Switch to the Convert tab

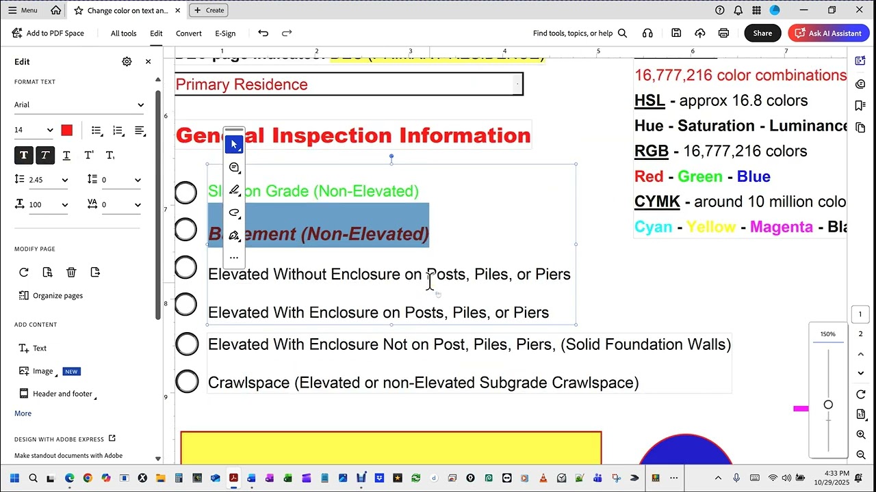pyautogui.click(x=189, y=33)
